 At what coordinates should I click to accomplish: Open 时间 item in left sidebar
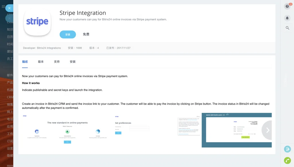pos(10,44)
